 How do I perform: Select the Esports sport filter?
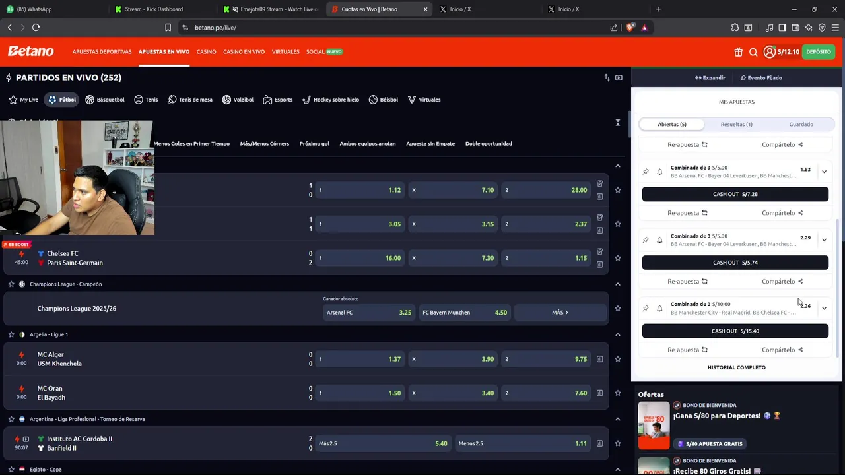(x=277, y=100)
